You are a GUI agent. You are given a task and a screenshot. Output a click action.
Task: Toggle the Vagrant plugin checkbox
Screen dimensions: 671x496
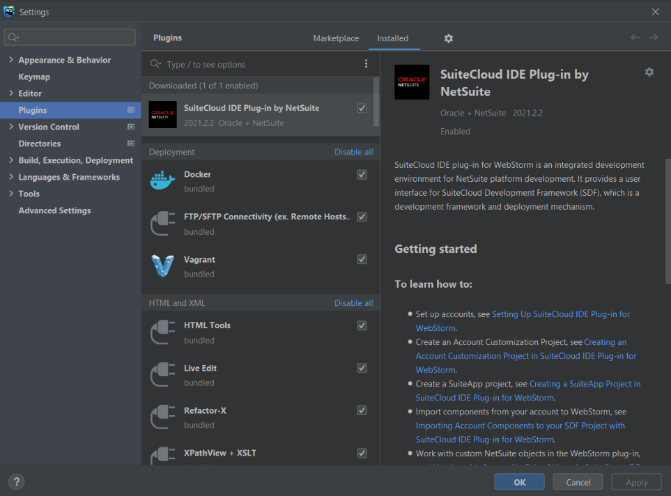(362, 259)
